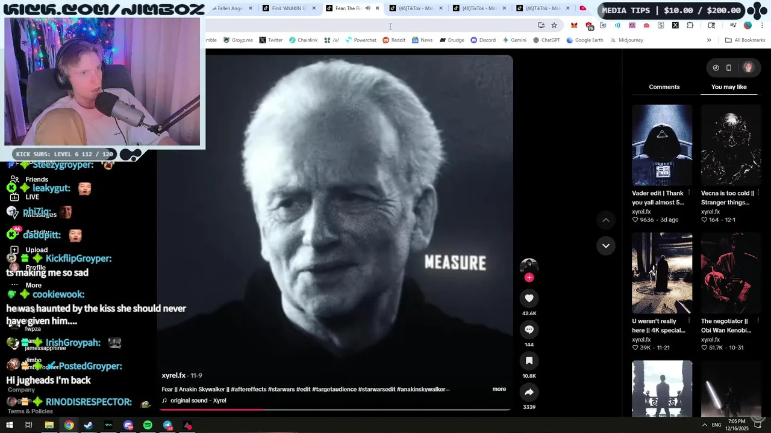Open the Extensions puzzle-piece menu
The width and height of the screenshot is (771, 433).
point(690,25)
